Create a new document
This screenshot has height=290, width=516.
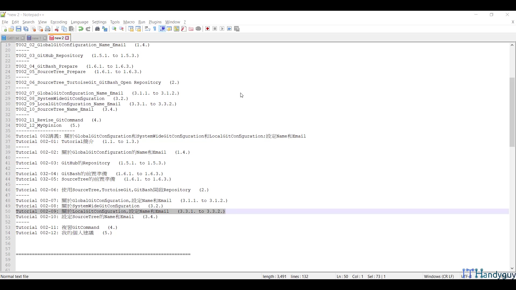tap(5, 29)
